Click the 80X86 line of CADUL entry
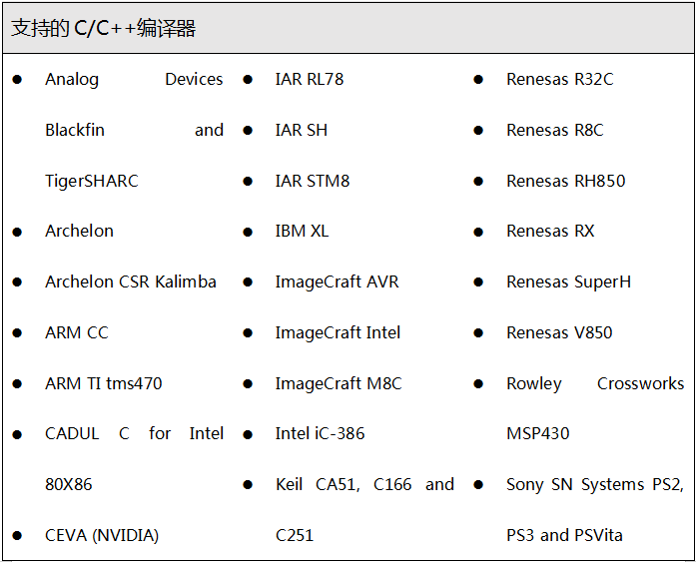This screenshot has width=696, height=562. [x=69, y=484]
